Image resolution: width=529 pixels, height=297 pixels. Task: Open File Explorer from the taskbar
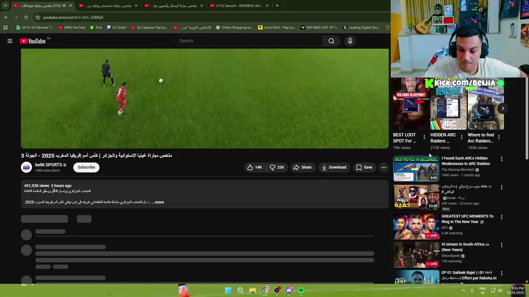click(253, 290)
